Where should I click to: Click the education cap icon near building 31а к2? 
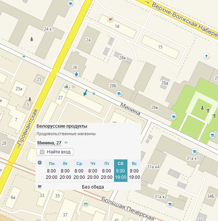pyautogui.click(x=170, y=204)
